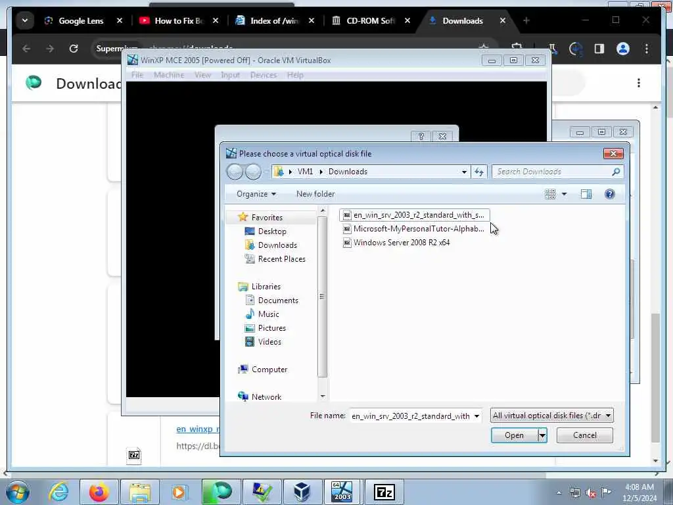Screen dimensions: 673x505
Task: Launch Internet Explorer from taskbar
Action: [x=58, y=492]
